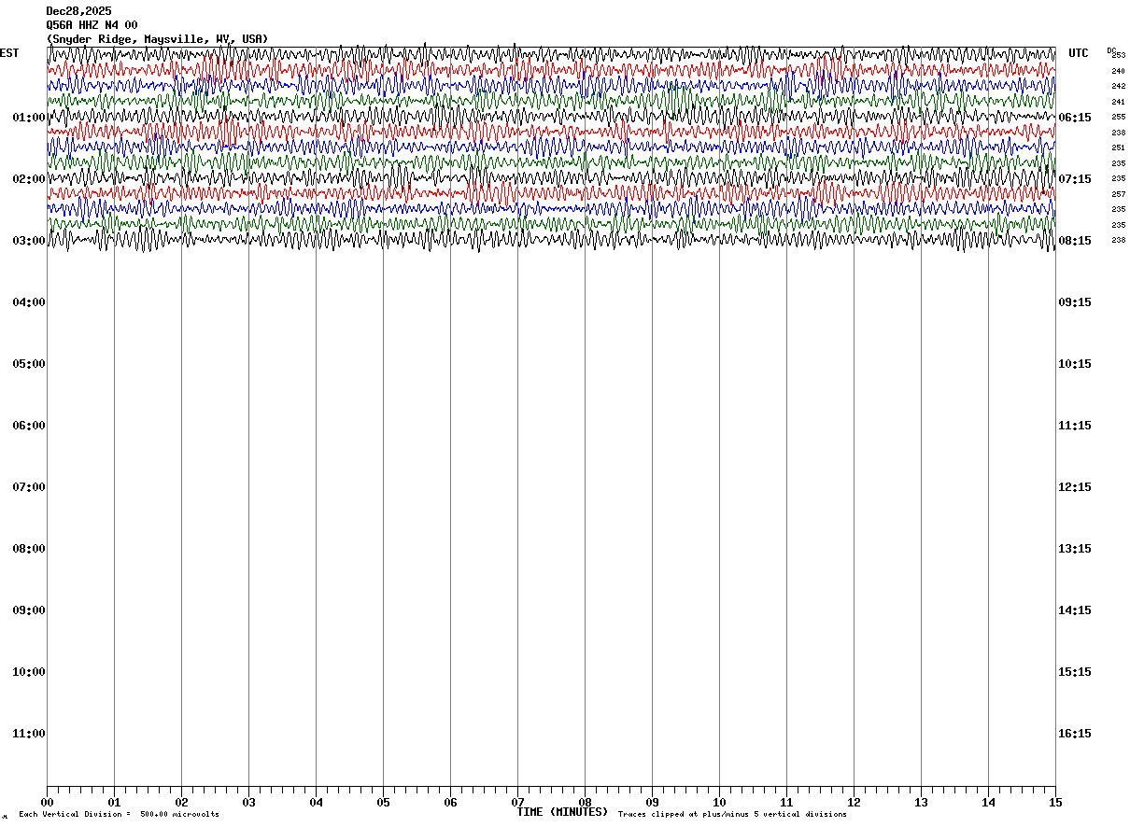The width and height of the screenshot is (1130, 827).
Task: Select the 04:00 EST time label
Action: pos(29,302)
